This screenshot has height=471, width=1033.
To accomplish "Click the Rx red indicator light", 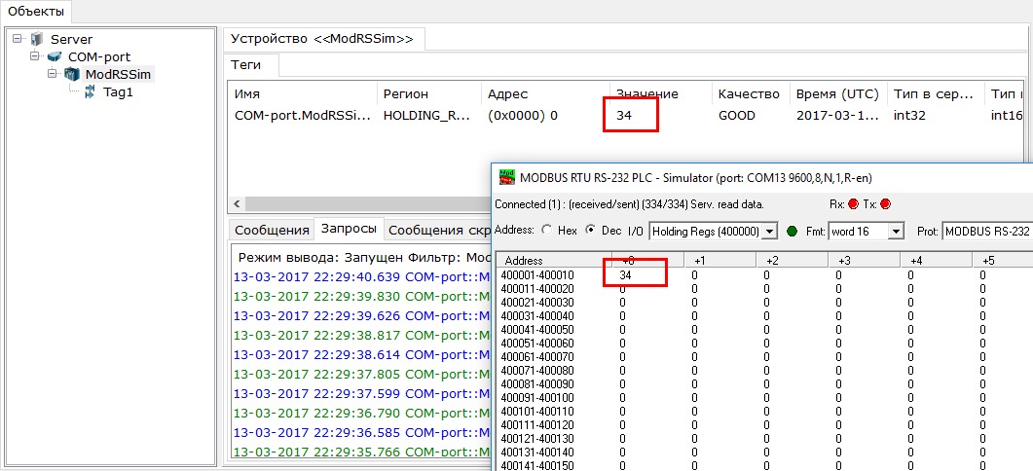I will (x=854, y=204).
